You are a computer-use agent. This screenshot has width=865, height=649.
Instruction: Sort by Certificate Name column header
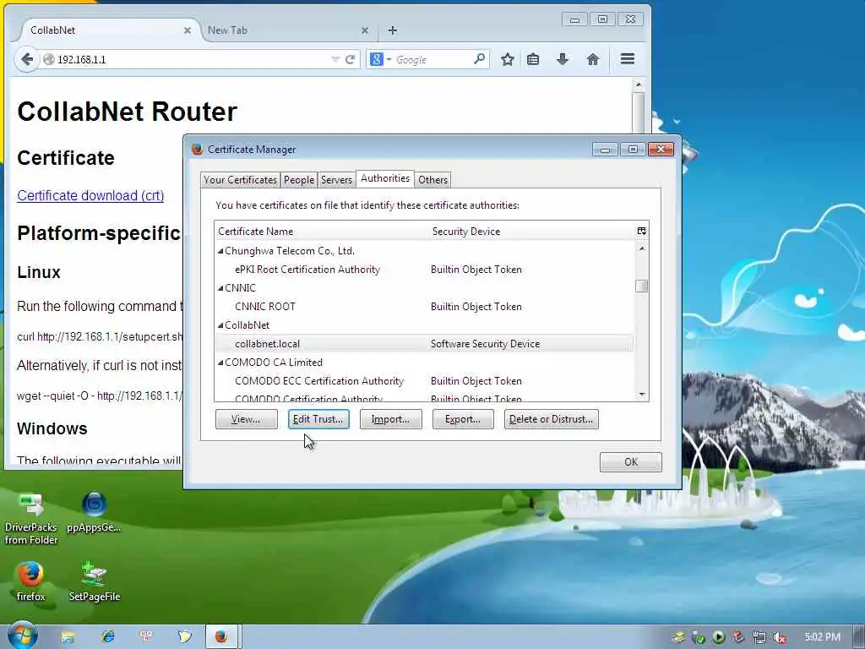321,232
